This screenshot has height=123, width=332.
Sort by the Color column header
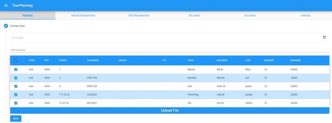coord(248,60)
